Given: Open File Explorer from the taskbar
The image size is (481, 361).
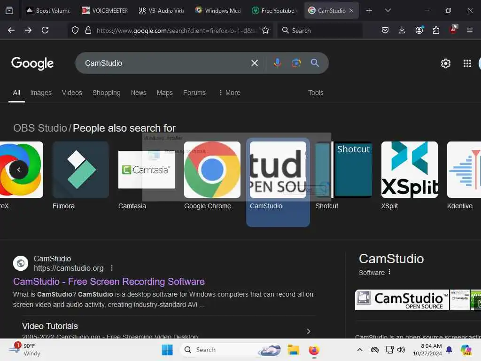Looking at the screenshot, I should (293, 350).
